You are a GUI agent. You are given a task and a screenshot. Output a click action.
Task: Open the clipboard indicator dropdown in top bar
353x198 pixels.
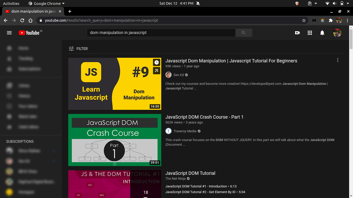[x=312, y=3]
